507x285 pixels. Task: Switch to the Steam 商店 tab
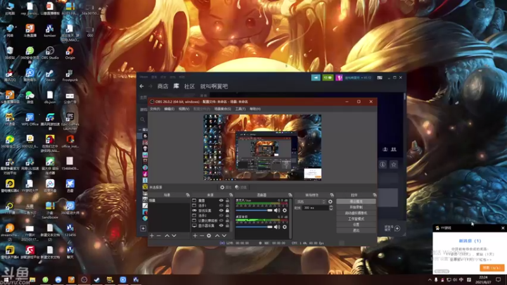click(163, 86)
